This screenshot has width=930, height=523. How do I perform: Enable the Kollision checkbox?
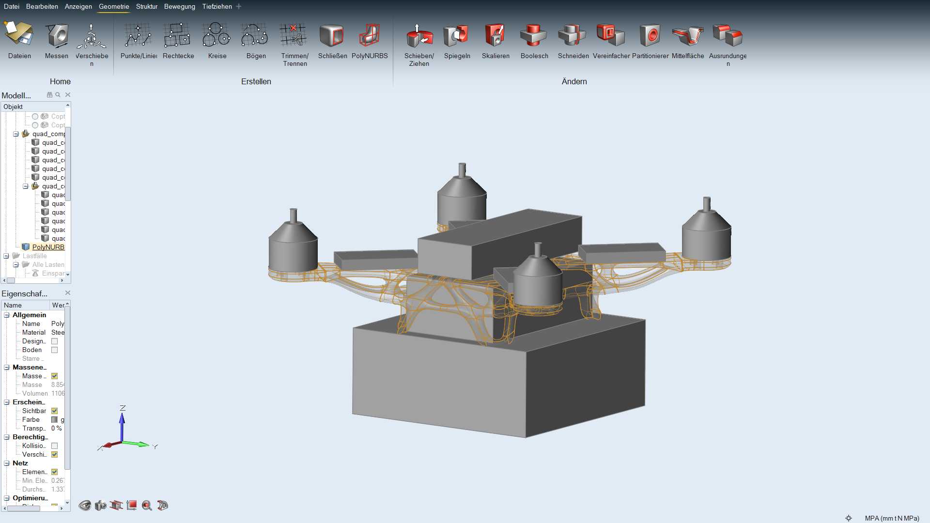54,446
